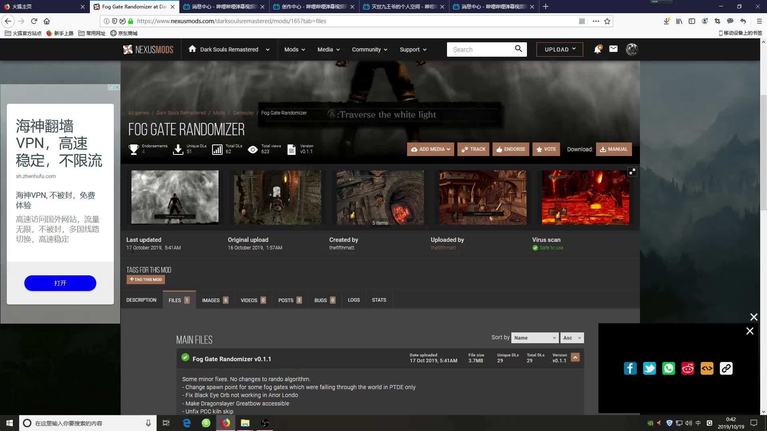Open the LOGS tab
Viewport: 767px width, 431px height.
[x=354, y=300]
